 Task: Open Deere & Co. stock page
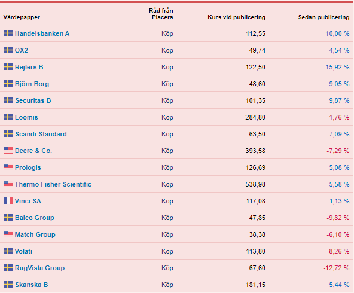33,151
